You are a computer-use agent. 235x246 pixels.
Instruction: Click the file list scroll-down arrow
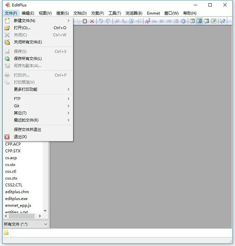click(45, 210)
